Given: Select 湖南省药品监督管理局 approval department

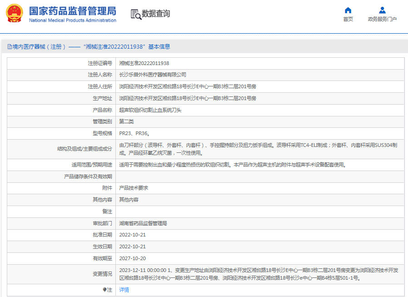Looking at the screenshot, I should click(143, 223).
